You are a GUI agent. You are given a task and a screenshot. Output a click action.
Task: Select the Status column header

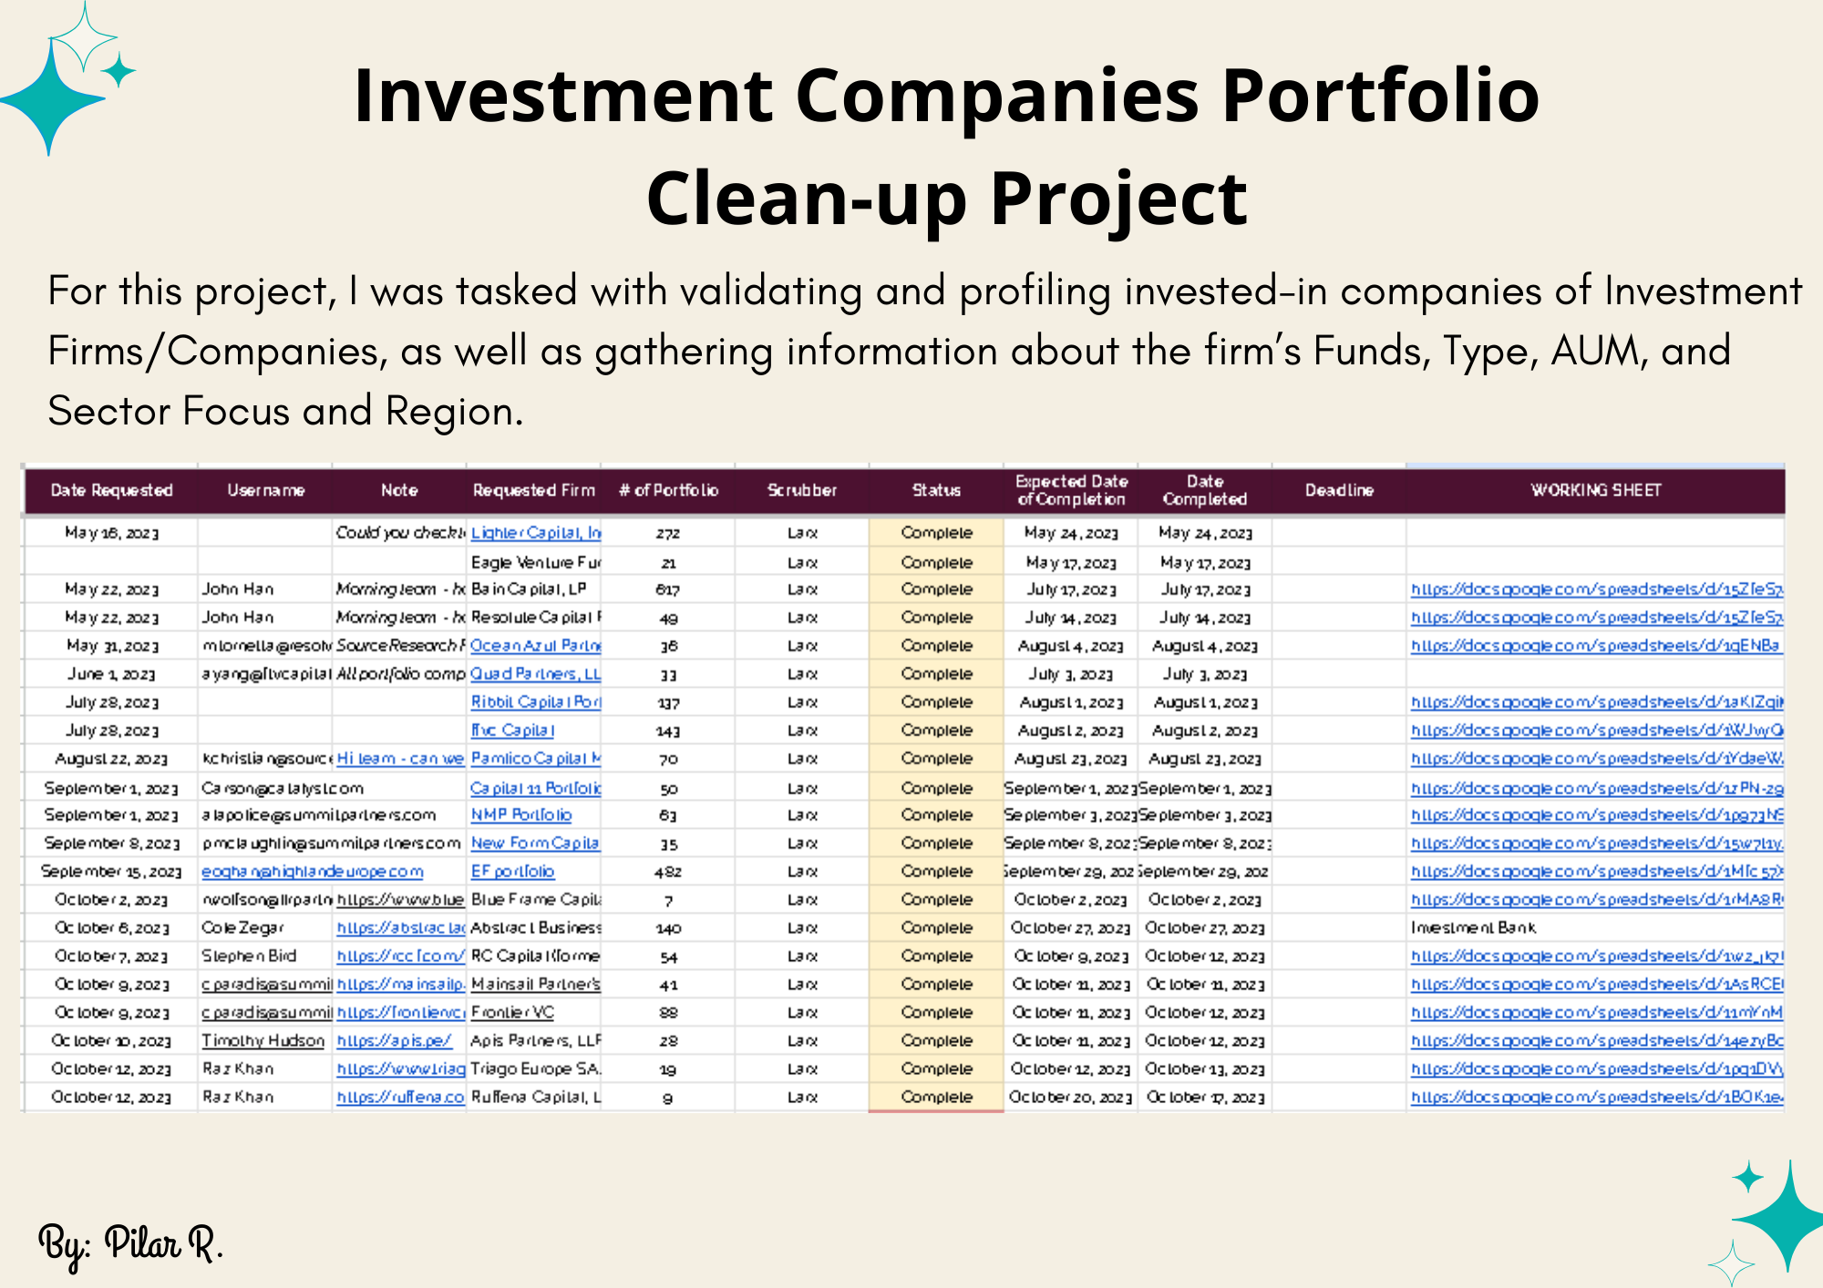(936, 491)
